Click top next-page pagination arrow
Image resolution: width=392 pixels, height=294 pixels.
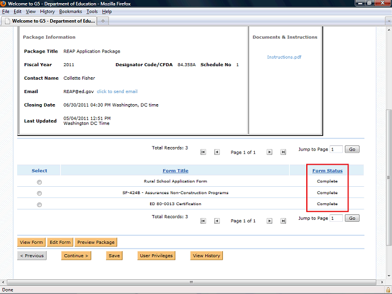(269, 152)
